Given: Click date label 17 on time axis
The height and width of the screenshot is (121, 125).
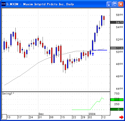Looking at the screenshot, I should point(20,117).
